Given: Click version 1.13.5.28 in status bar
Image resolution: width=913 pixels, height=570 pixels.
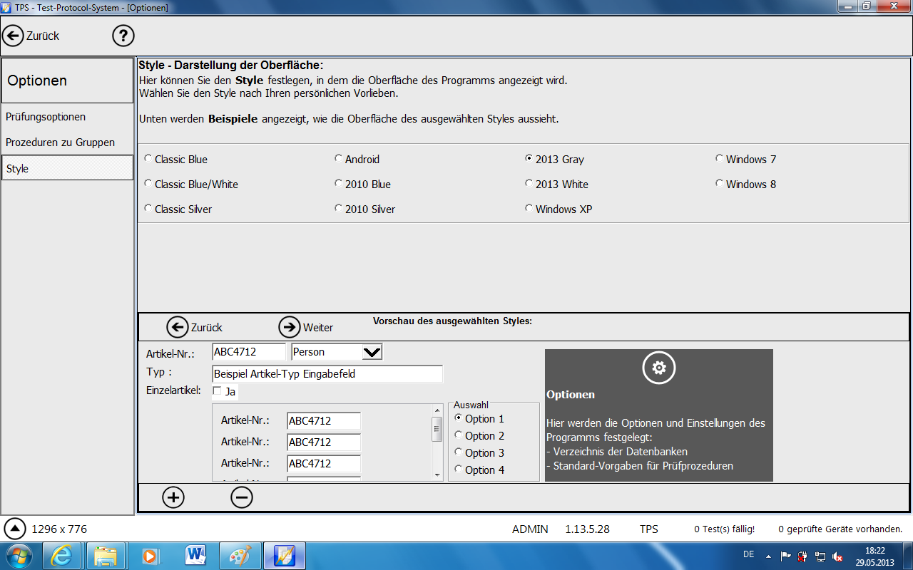Looking at the screenshot, I should (x=587, y=529).
